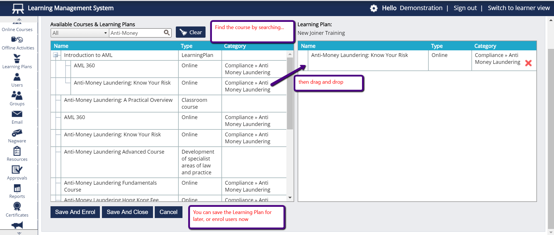Screen dimensions: 554x235
Task: Collapse the Introduction to AML tree node
Action: coord(56,55)
